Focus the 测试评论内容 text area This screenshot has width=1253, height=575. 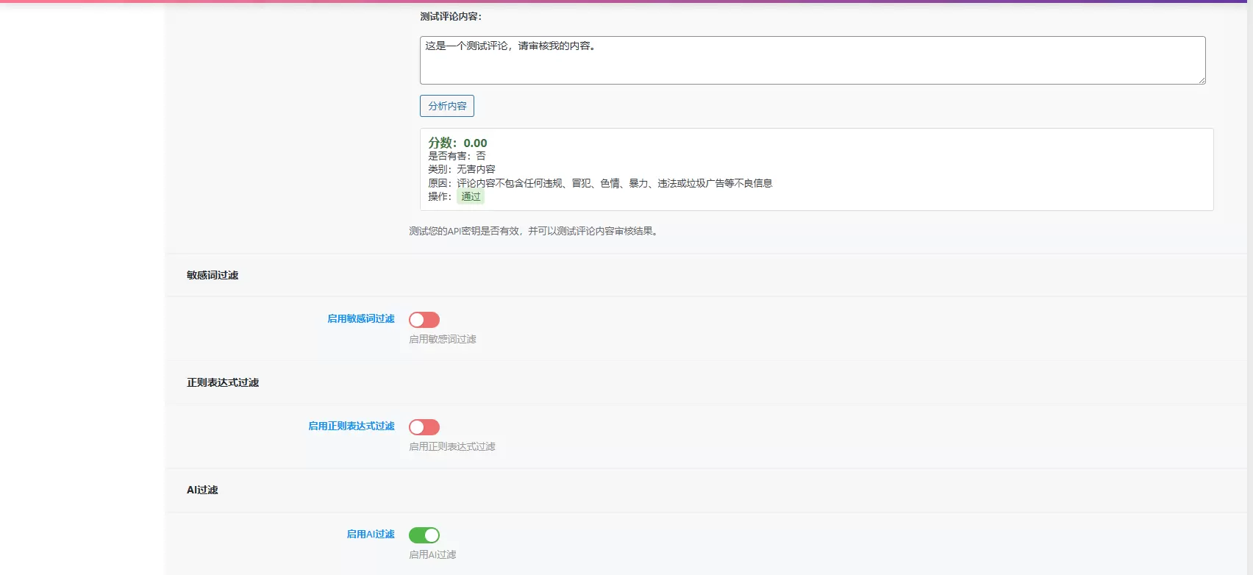pos(813,60)
